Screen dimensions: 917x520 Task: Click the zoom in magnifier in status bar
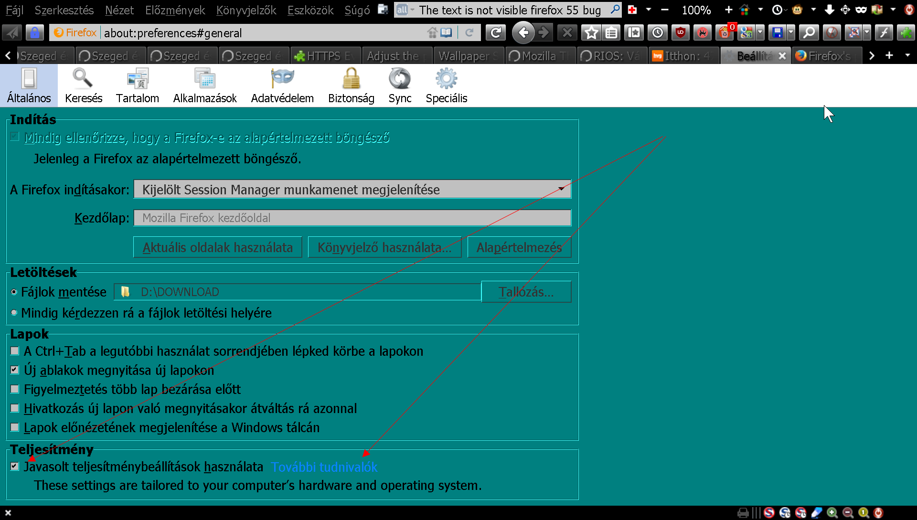click(x=832, y=513)
